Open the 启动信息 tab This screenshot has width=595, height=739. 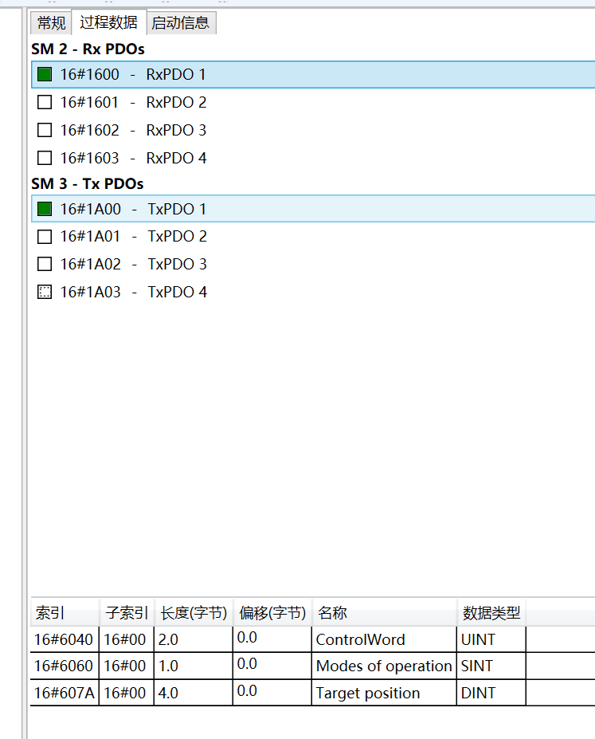[x=181, y=22]
